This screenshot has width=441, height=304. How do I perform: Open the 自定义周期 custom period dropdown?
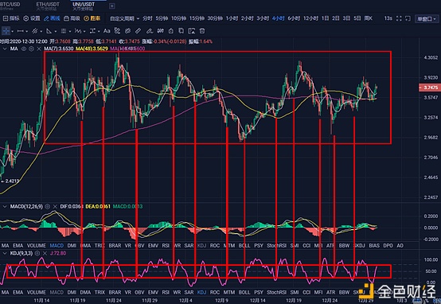pos(125,18)
